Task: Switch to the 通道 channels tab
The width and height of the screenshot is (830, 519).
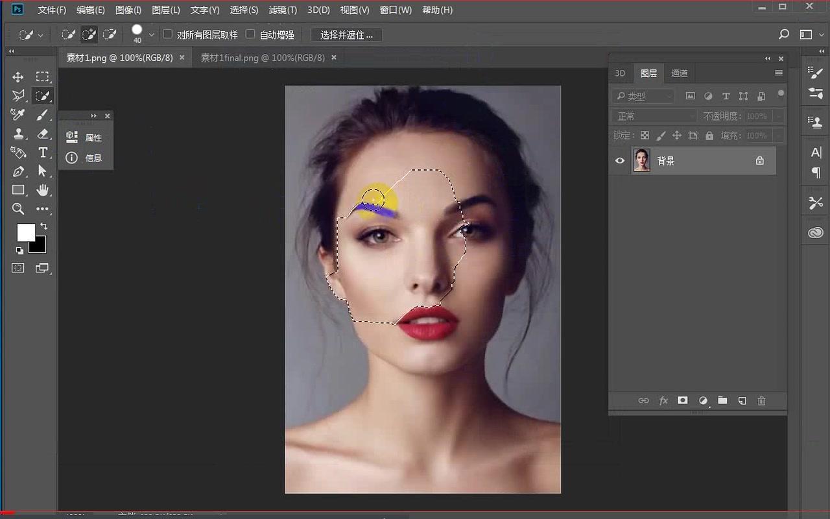Action: tap(680, 73)
